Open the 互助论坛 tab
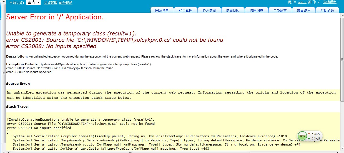Viewport: 344px width, 153px height. [327, 11]
